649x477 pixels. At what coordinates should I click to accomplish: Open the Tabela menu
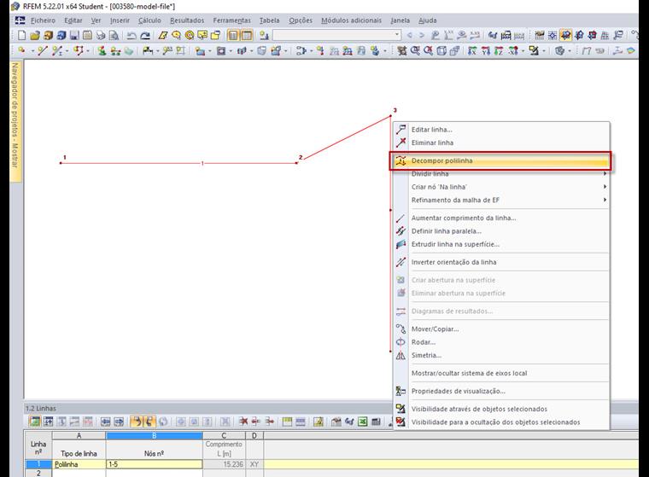click(x=270, y=20)
